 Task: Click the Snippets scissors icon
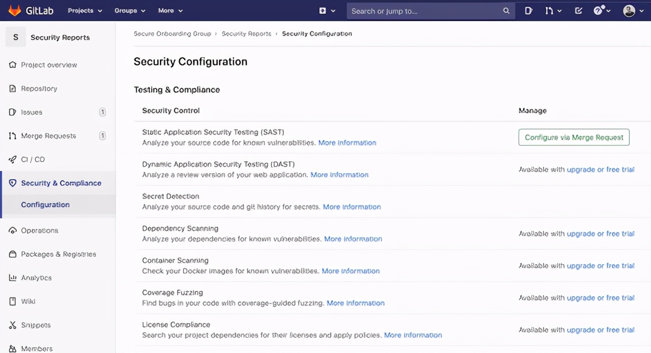tap(12, 325)
